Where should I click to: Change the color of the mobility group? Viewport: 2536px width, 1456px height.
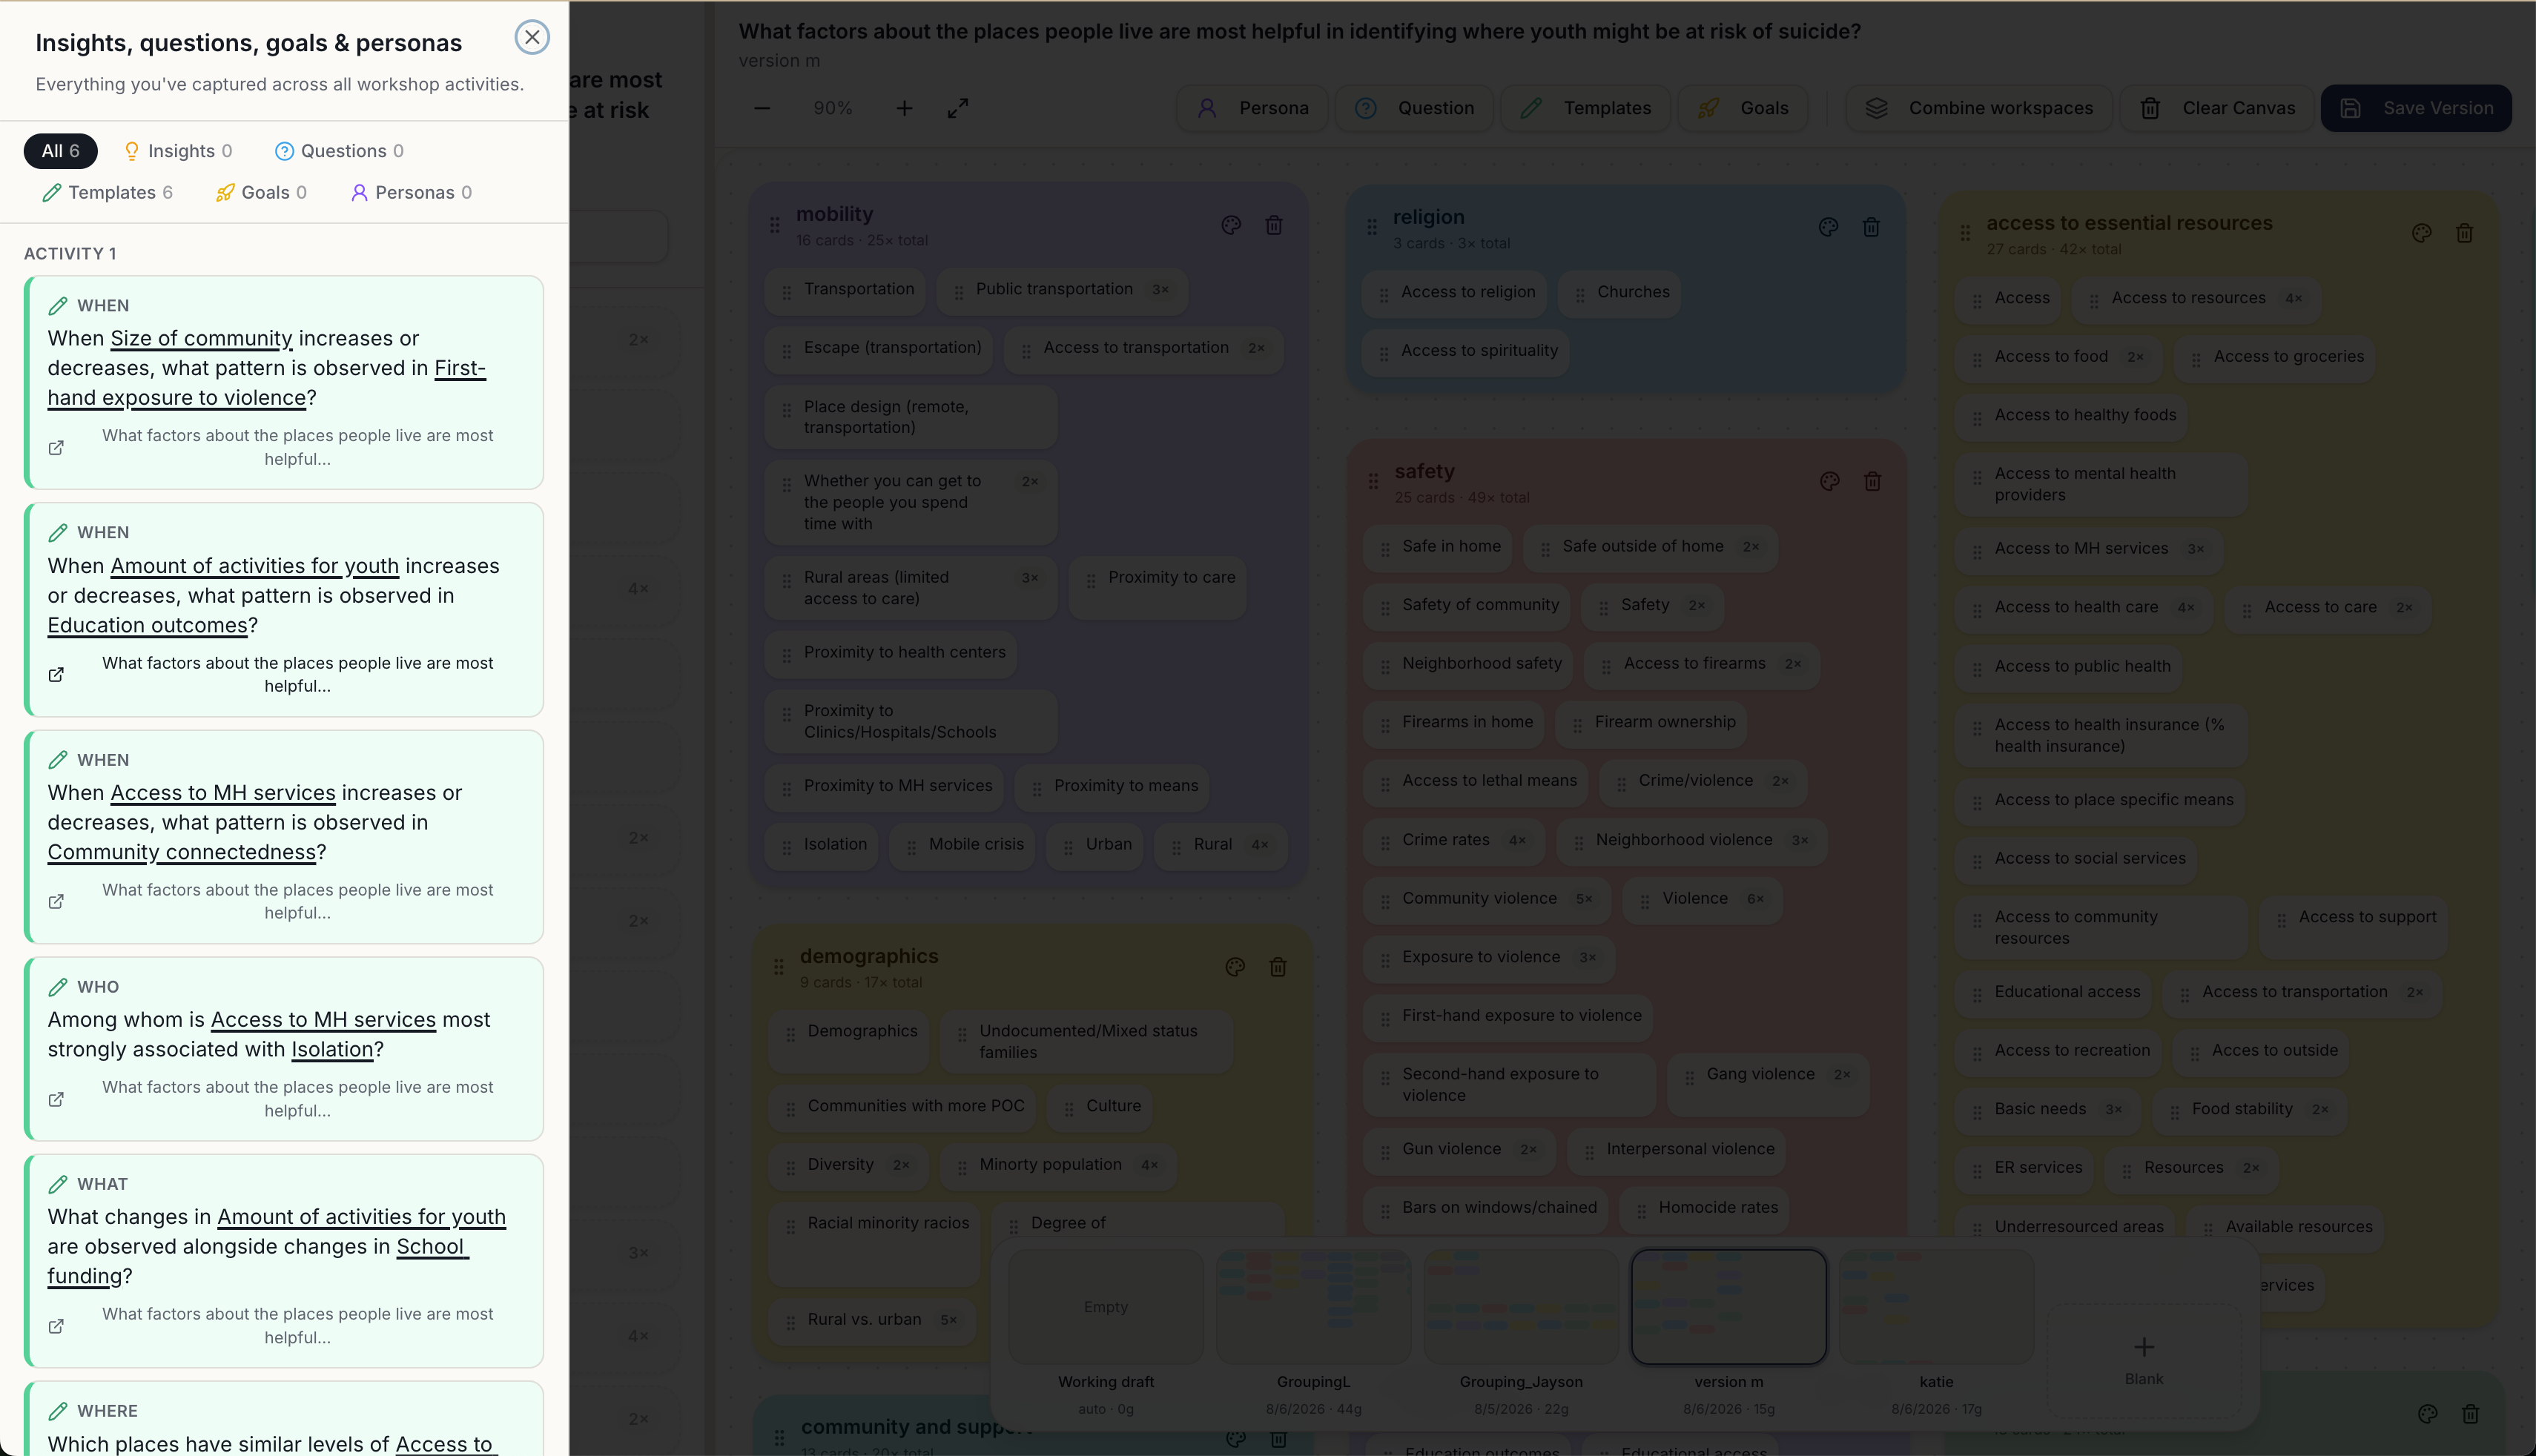tap(1231, 225)
